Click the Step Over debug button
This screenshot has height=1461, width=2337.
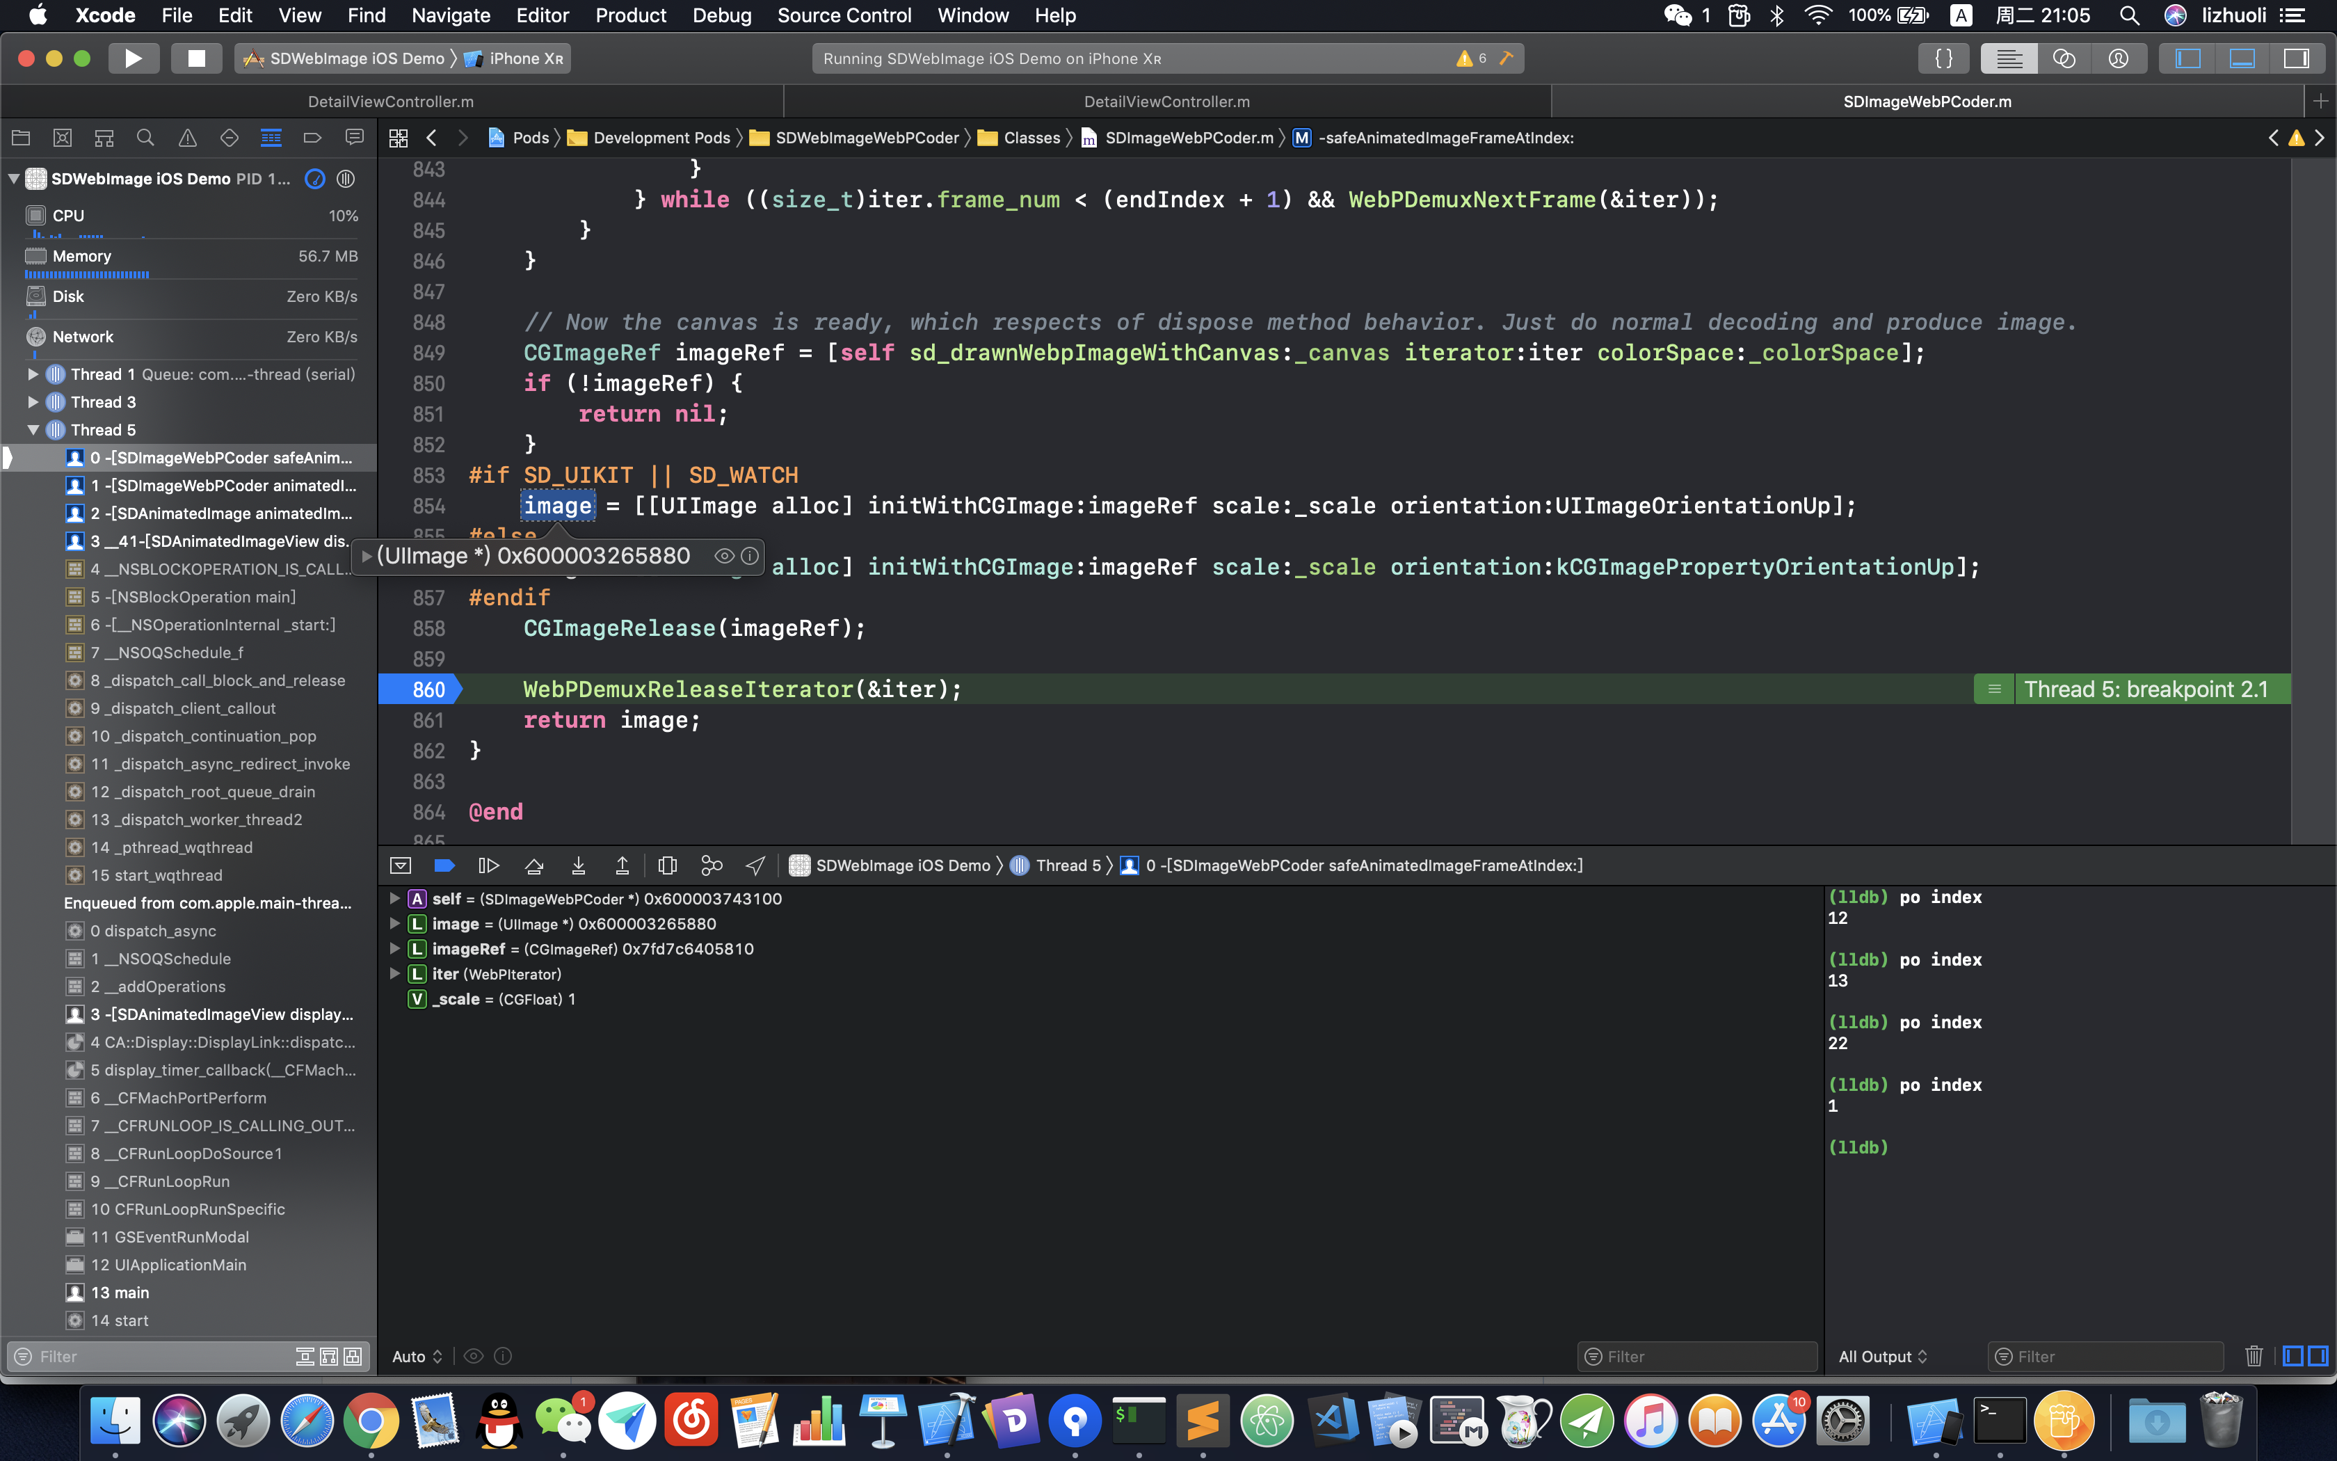click(533, 865)
